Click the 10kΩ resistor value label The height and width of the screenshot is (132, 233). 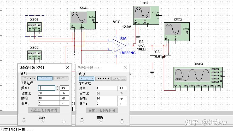pyautogui.click(x=141, y=49)
